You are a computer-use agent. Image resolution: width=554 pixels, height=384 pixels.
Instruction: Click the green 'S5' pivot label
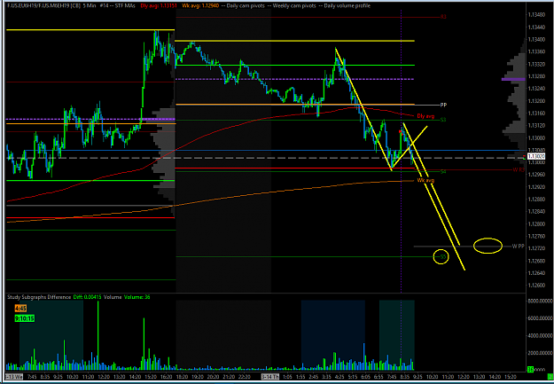443,256
